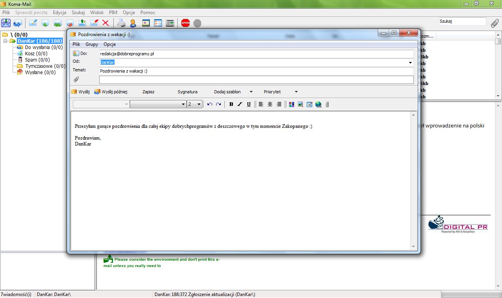The image size is (502, 298).
Task: Open the Grupy menu in compose window
Action: (x=92, y=44)
